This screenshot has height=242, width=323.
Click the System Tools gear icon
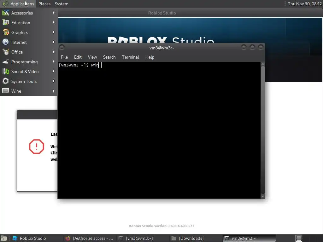tap(6, 81)
